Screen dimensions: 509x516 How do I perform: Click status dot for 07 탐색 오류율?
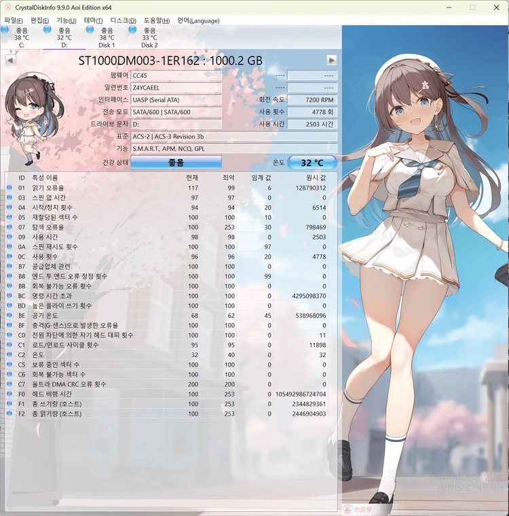coord(10,227)
